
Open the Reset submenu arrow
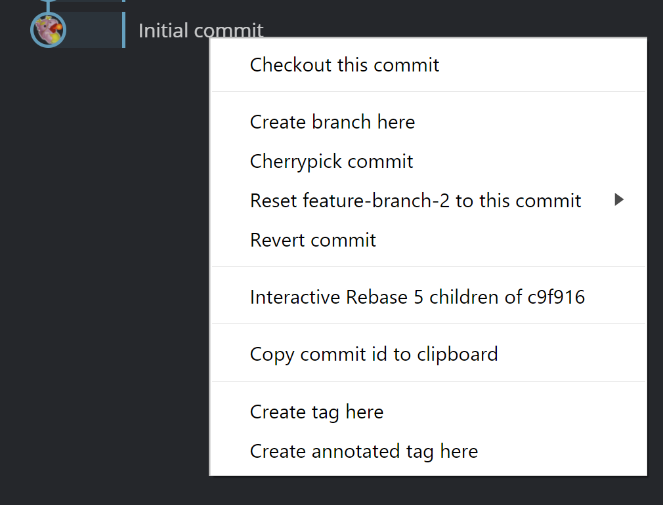click(x=618, y=200)
